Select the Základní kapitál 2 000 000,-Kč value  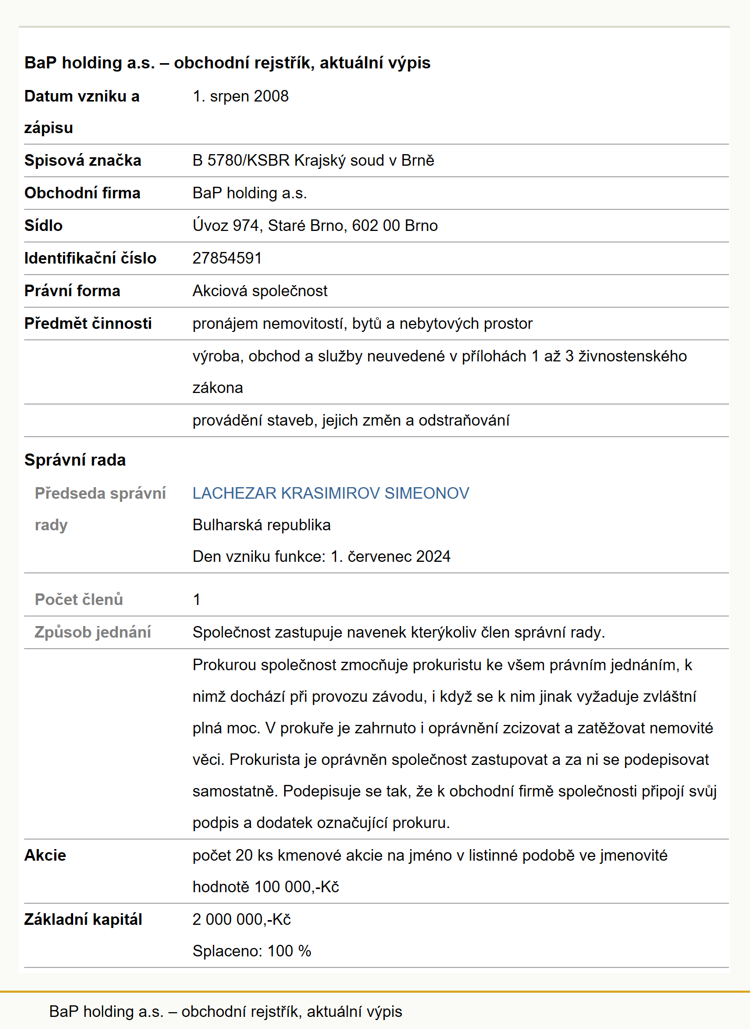click(241, 920)
